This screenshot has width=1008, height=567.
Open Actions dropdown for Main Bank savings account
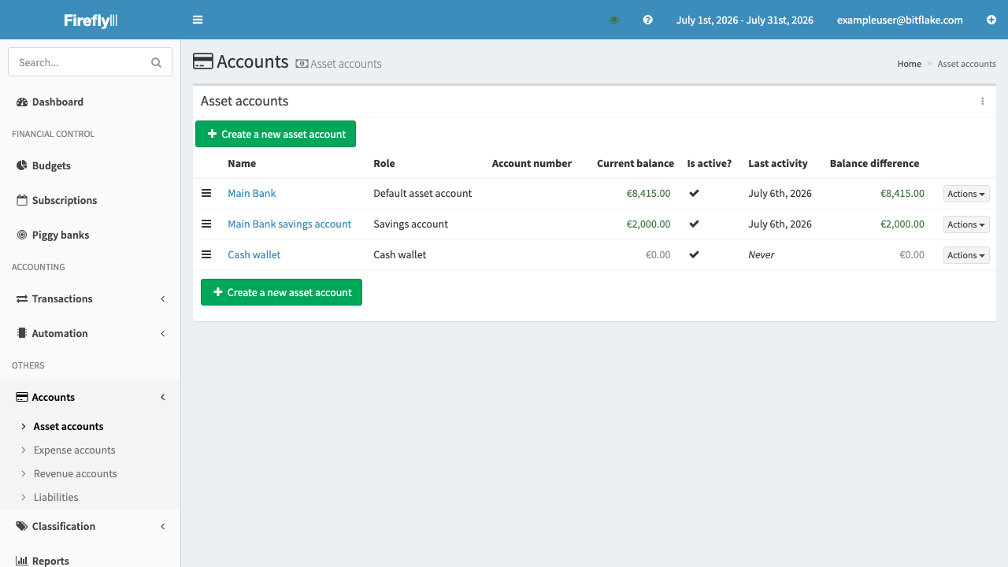tap(966, 224)
